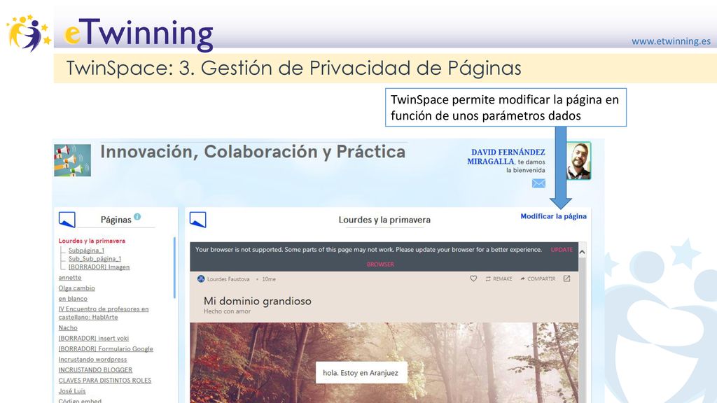Open Incrustando wordpress page
The width and height of the screenshot is (717, 403).
click(92, 359)
